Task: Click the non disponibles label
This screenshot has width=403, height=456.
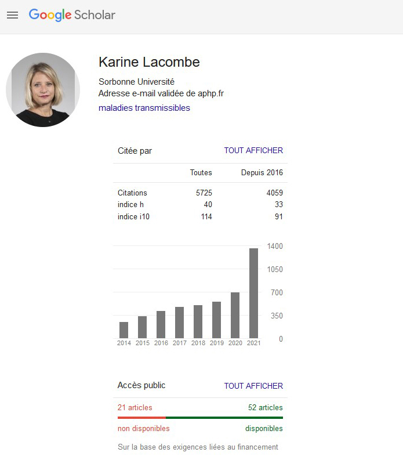Action: pos(143,428)
